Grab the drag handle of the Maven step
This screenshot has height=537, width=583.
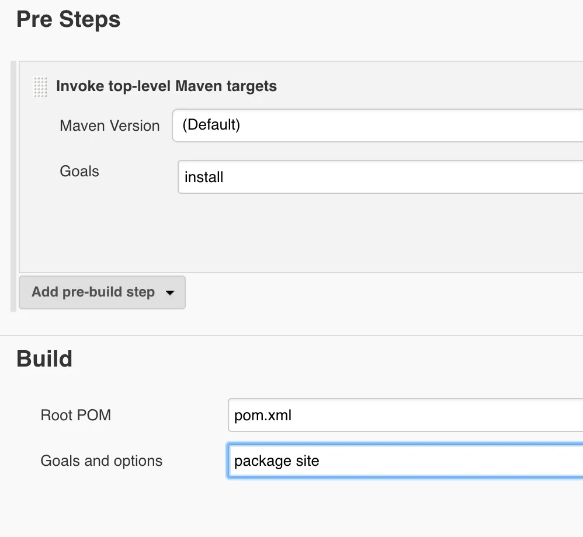(x=40, y=87)
